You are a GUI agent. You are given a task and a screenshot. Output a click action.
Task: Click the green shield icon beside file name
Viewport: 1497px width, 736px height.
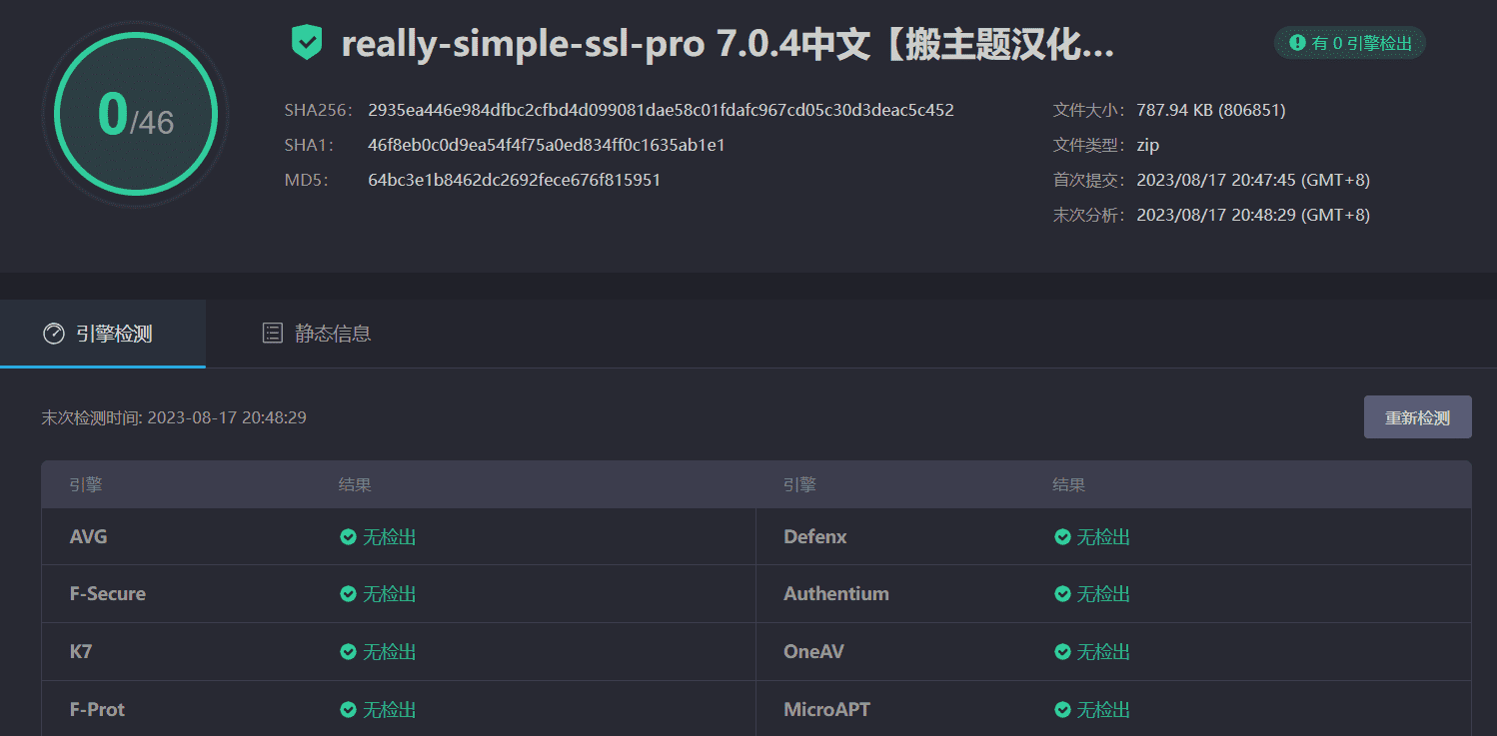[307, 43]
